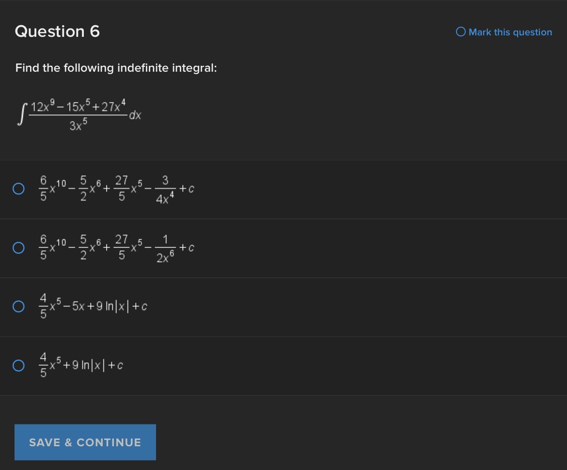Select the fourth answer's radio control
Screen dimensions: 567x470
(18, 365)
